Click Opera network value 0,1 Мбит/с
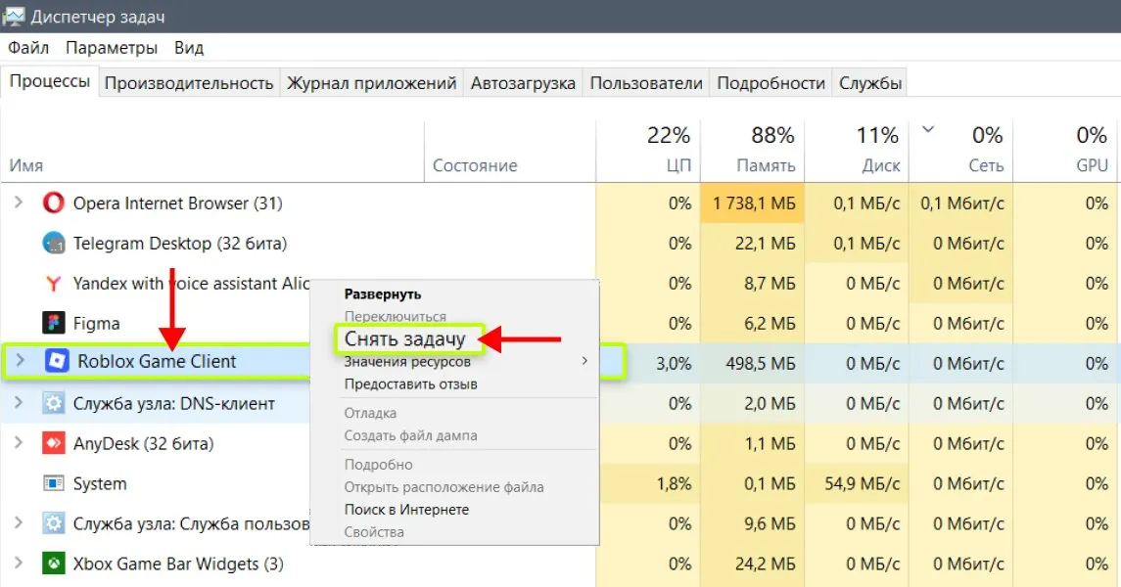The image size is (1121, 587). click(x=962, y=203)
